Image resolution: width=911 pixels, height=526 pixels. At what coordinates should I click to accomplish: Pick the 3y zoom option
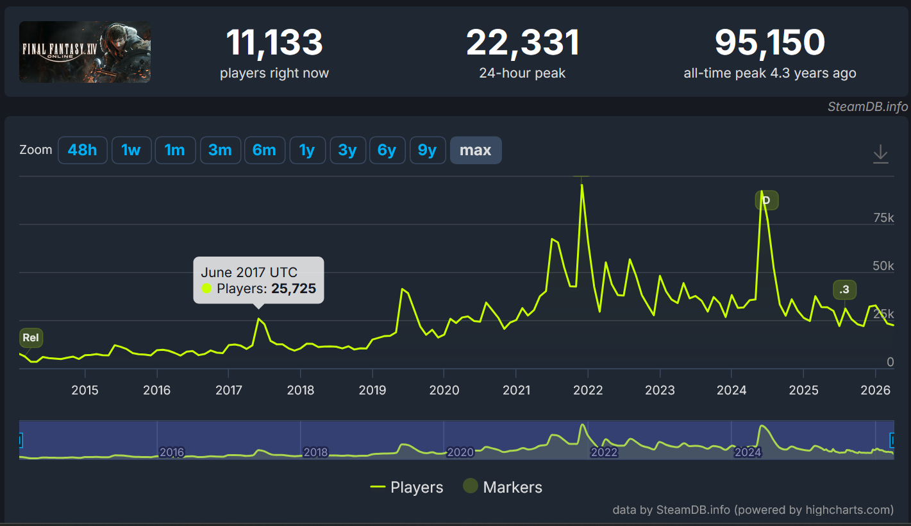coord(347,150)
